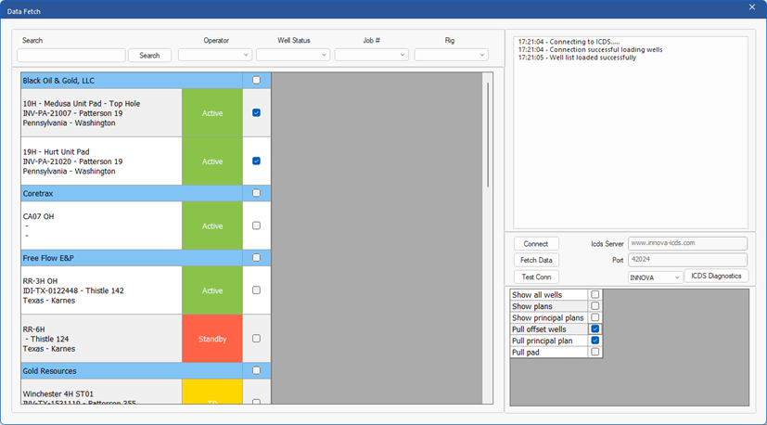Open ICDS Diagnostics
Viewport: 767px width, 425px height.
715,277
